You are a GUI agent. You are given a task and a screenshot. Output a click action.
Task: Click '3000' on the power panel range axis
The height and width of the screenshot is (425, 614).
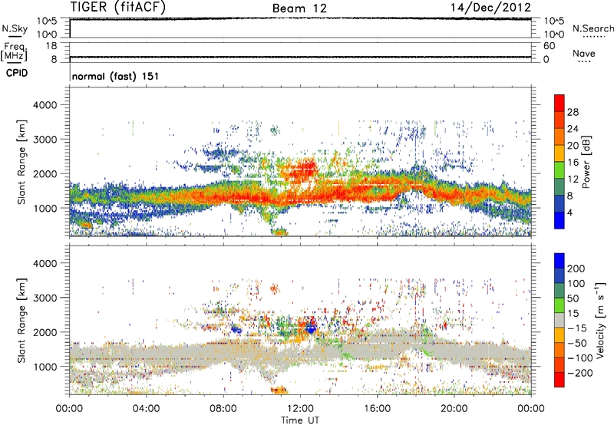click(45, 140)
